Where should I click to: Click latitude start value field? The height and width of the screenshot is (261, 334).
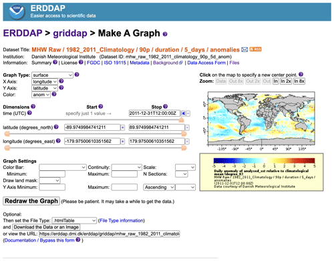92,127
